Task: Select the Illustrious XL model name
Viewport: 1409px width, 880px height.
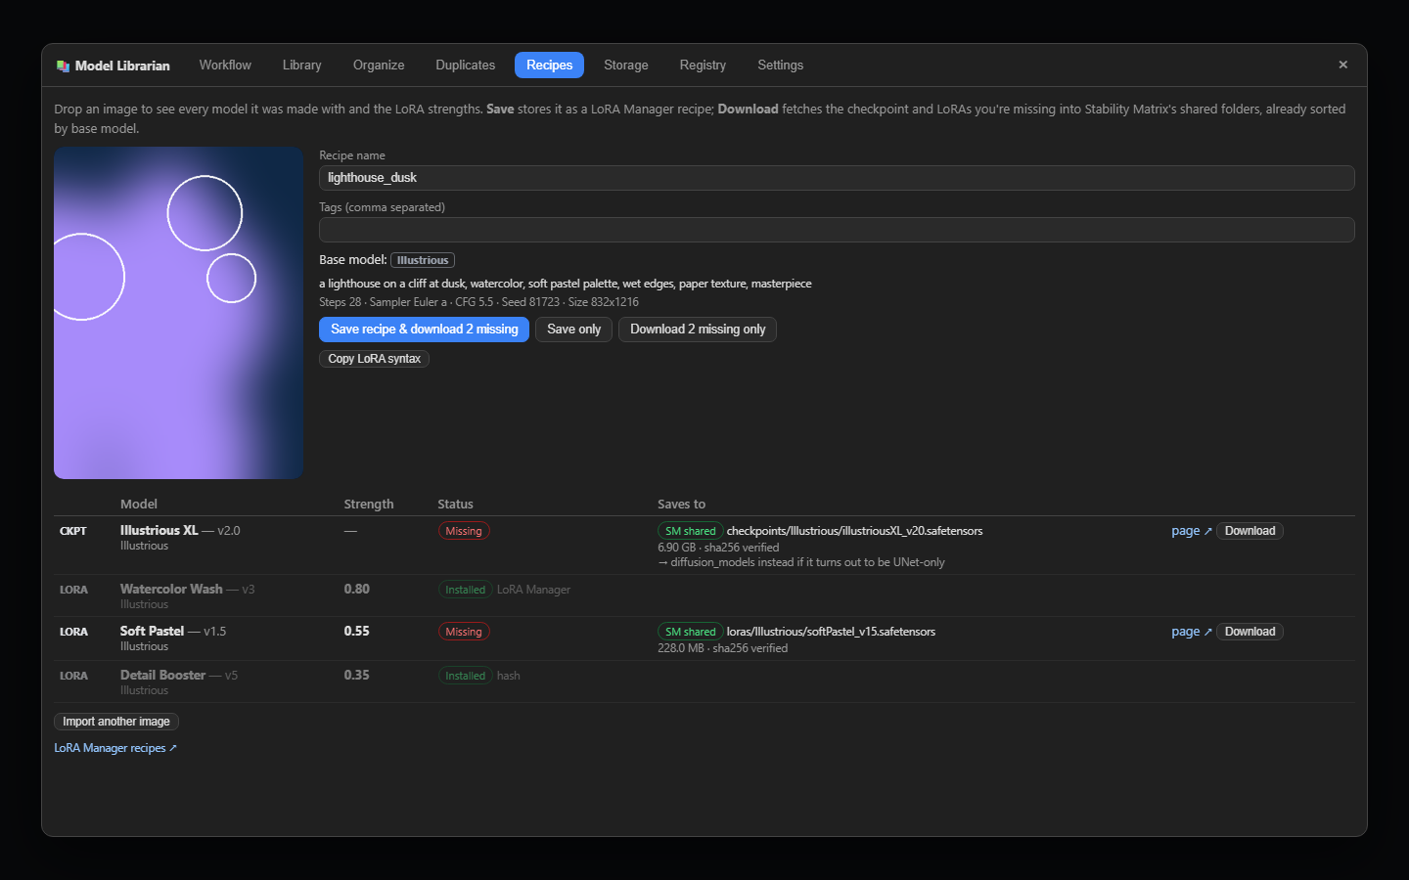Action: coord(159,530)
